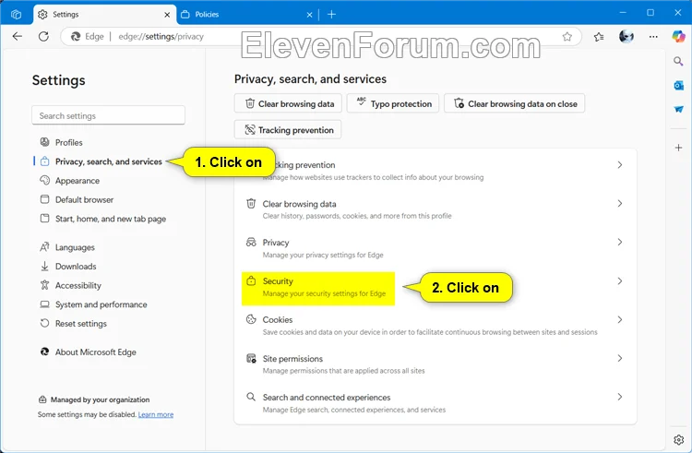The width and height of the screenshot is (692, 453).
Task: Open the profile avatar menu
Action: (x=626, y=37)
